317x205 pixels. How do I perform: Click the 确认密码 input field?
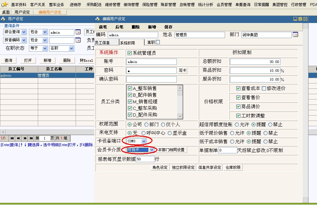pos(151,79)
